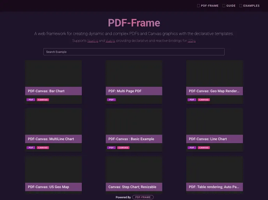Click the 'Canvas: Step Chart; Resizable' title
Image resolution: width=268 pixels, height=200 pixels.
click(x=132, y=187)
